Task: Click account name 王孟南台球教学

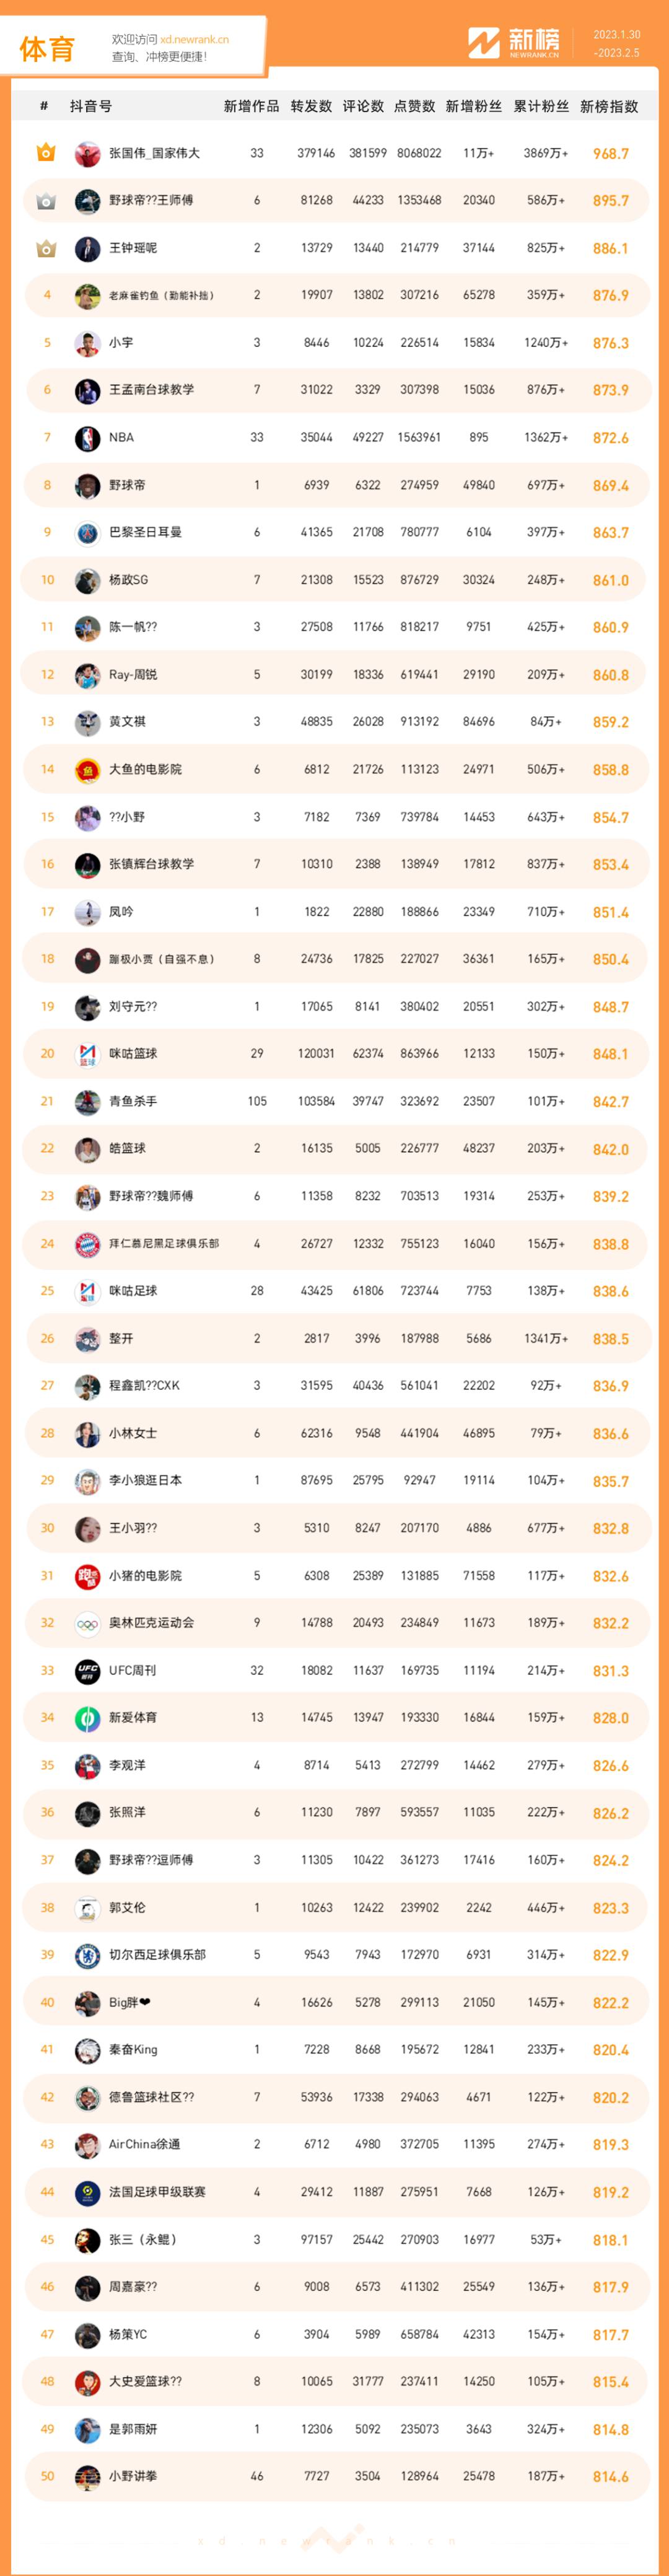Action: pos(151,390)
